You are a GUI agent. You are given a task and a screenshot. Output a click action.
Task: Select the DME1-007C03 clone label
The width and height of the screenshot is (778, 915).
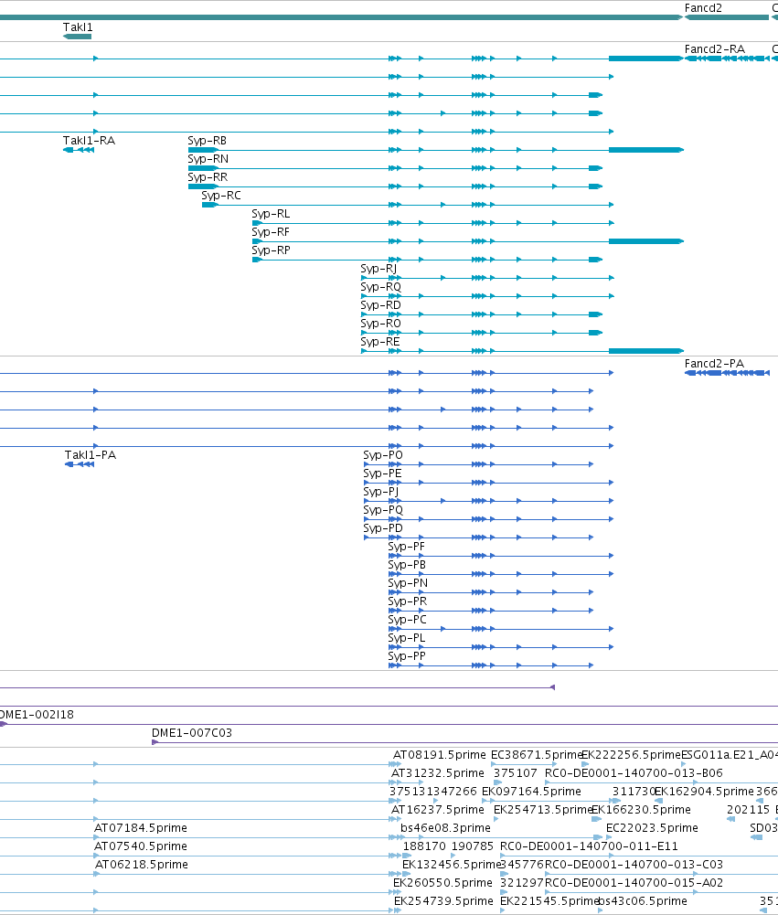(192, 733)
